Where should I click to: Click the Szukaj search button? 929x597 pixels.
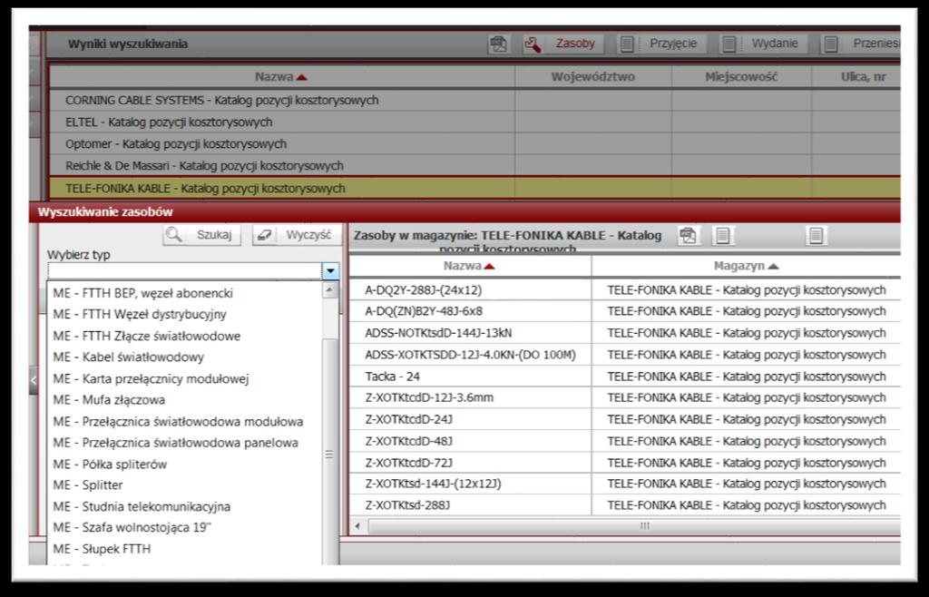202,234
